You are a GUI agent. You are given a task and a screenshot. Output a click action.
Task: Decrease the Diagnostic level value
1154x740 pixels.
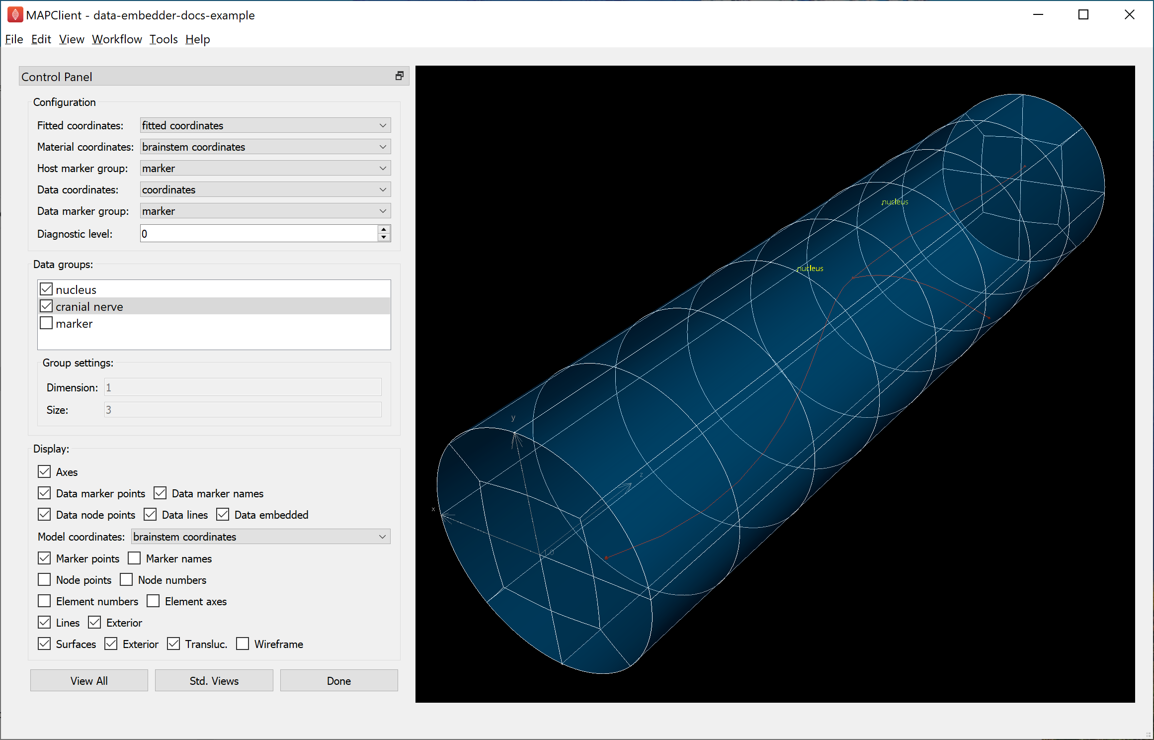pos(384,237)
